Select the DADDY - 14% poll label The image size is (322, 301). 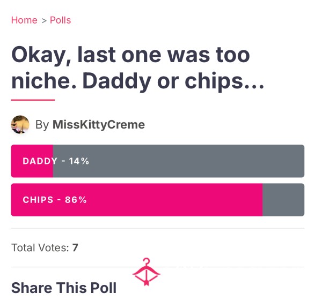pos(56,161)
